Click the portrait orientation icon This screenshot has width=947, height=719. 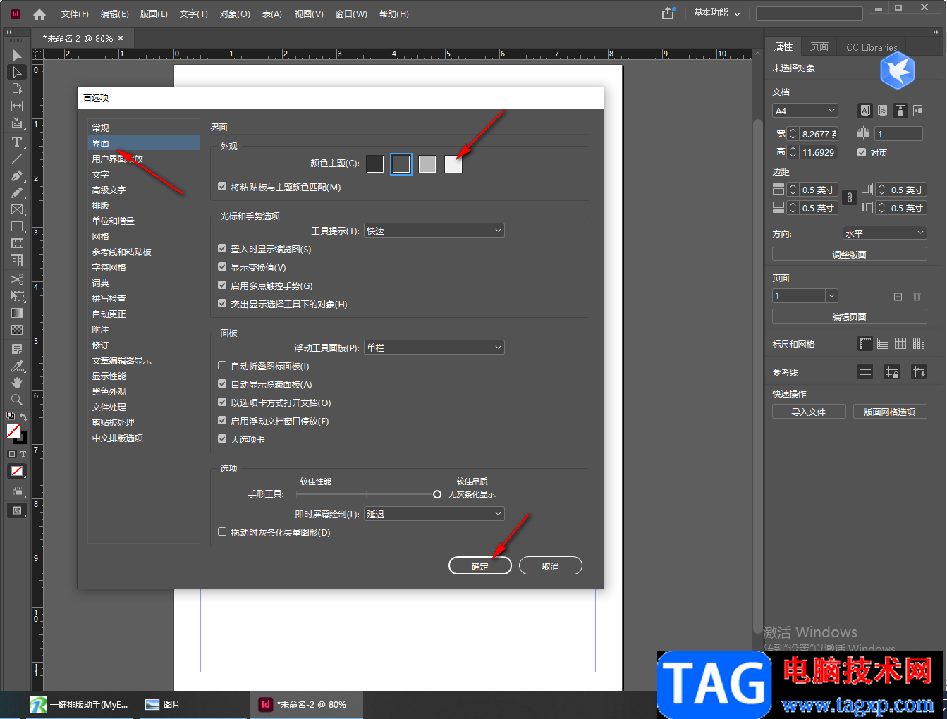coord(900,111)
